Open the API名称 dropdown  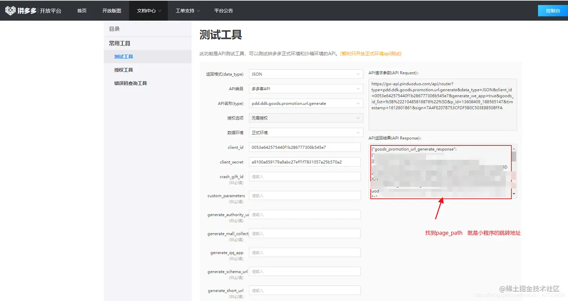(x=306, y=103)
